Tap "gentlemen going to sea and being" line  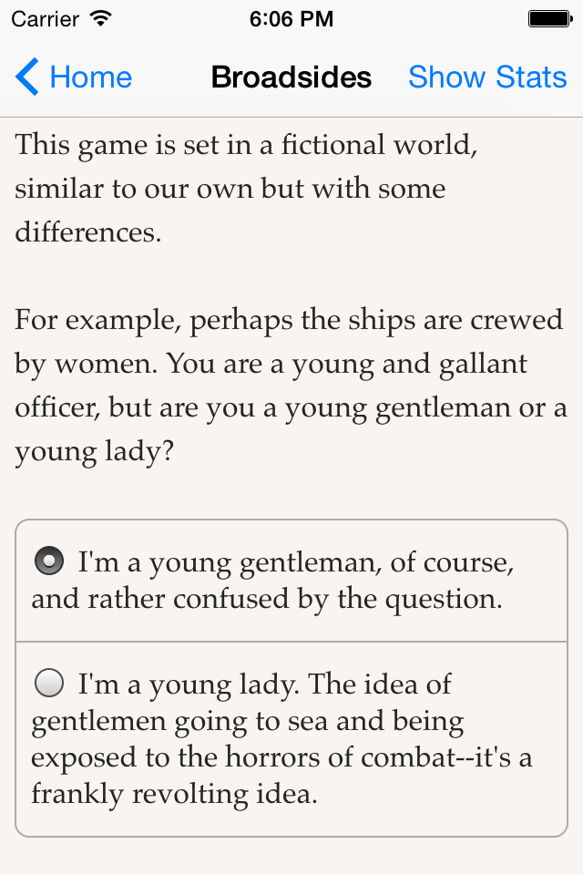[248, 722]
